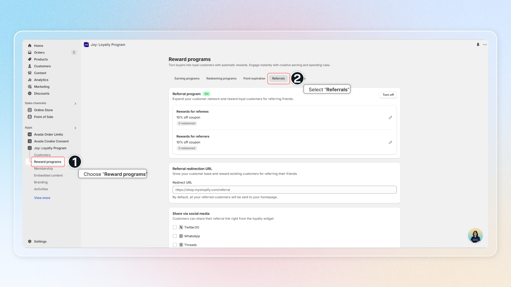Click into the Redirect URL field
The height and width of the screenshot is (287, 511).
(x=284, y=190)
